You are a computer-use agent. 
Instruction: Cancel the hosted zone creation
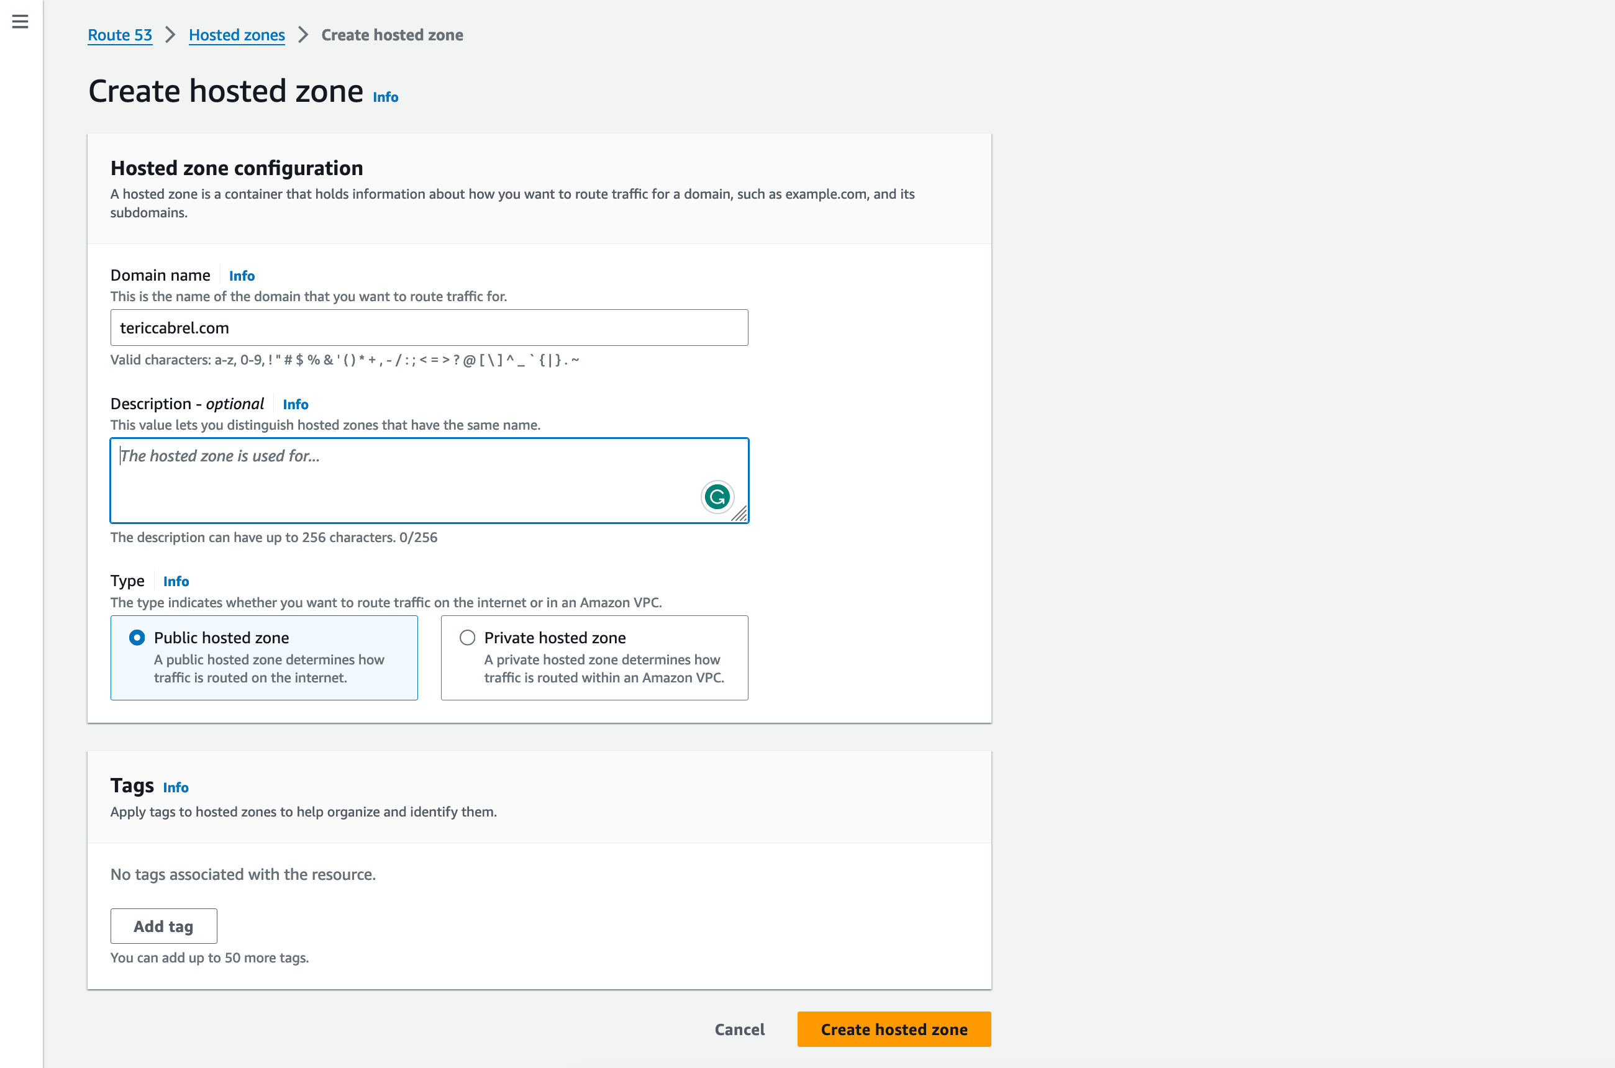(x=739, y=1029)
